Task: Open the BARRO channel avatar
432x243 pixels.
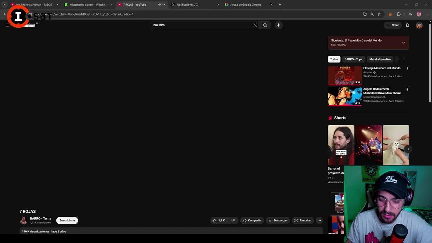Action: pos(23,220)
